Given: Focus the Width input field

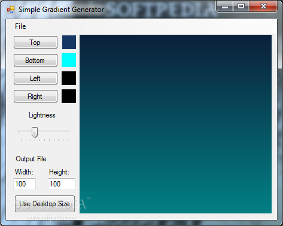Looking at the screenshot, I should 25,184.
